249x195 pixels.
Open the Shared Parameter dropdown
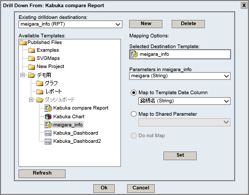click(x=184, y=122)
